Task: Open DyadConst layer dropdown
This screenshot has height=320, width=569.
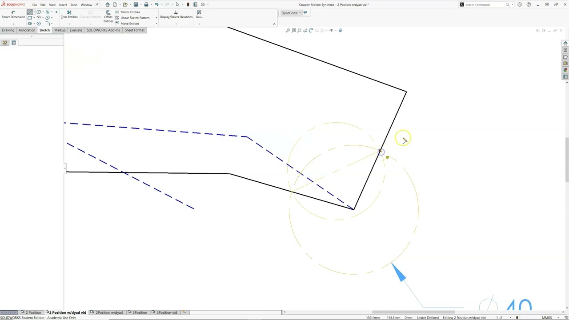Action: coord(299,13)
